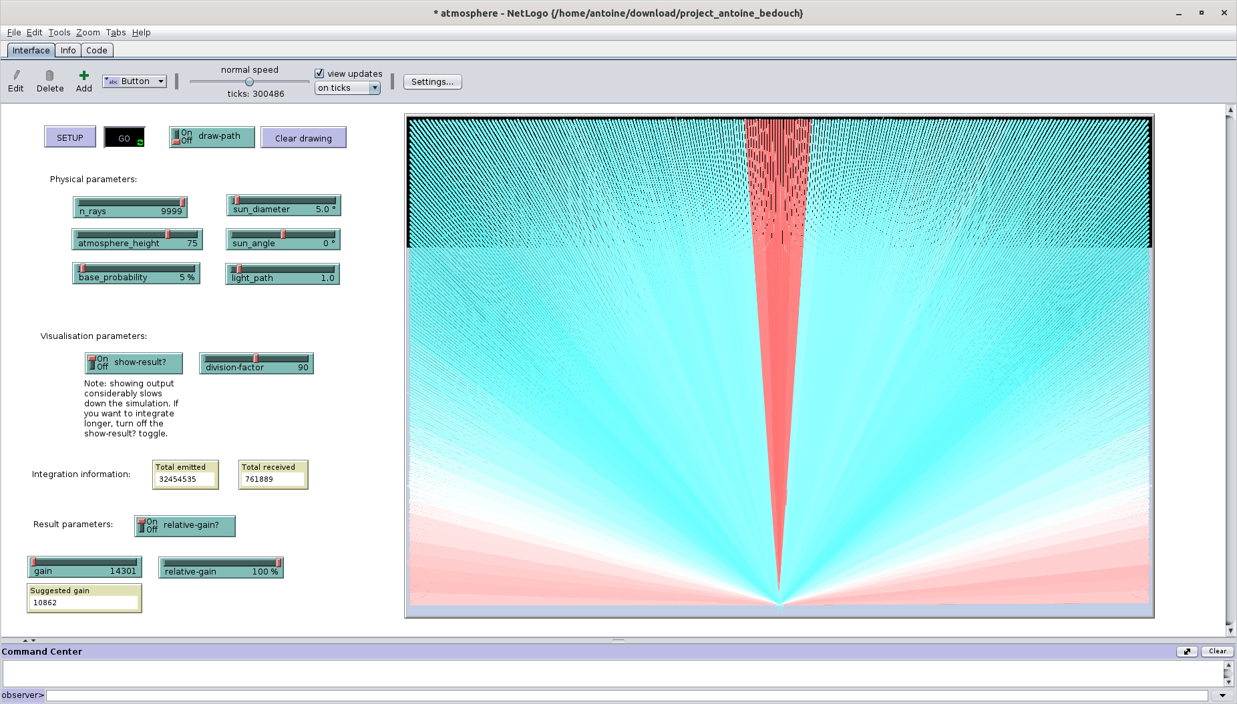Uncheck the view updates checkbox
Screen dimensions: 1237x704
(319, 73)
